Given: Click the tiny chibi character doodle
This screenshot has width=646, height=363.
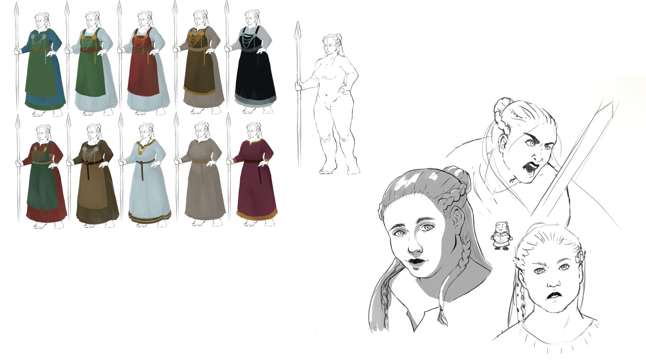Looking at the screenshot, I should (x=501, y=235).
